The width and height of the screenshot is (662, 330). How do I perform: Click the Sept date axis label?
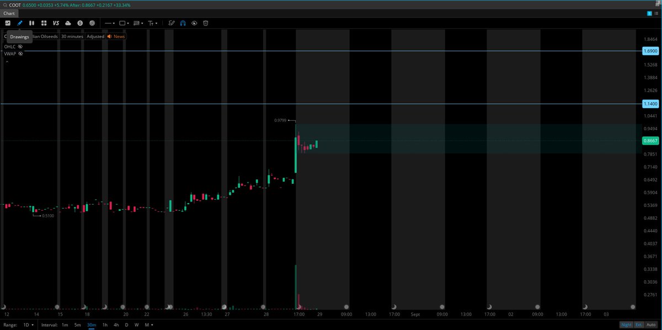(x=415, y=314)
